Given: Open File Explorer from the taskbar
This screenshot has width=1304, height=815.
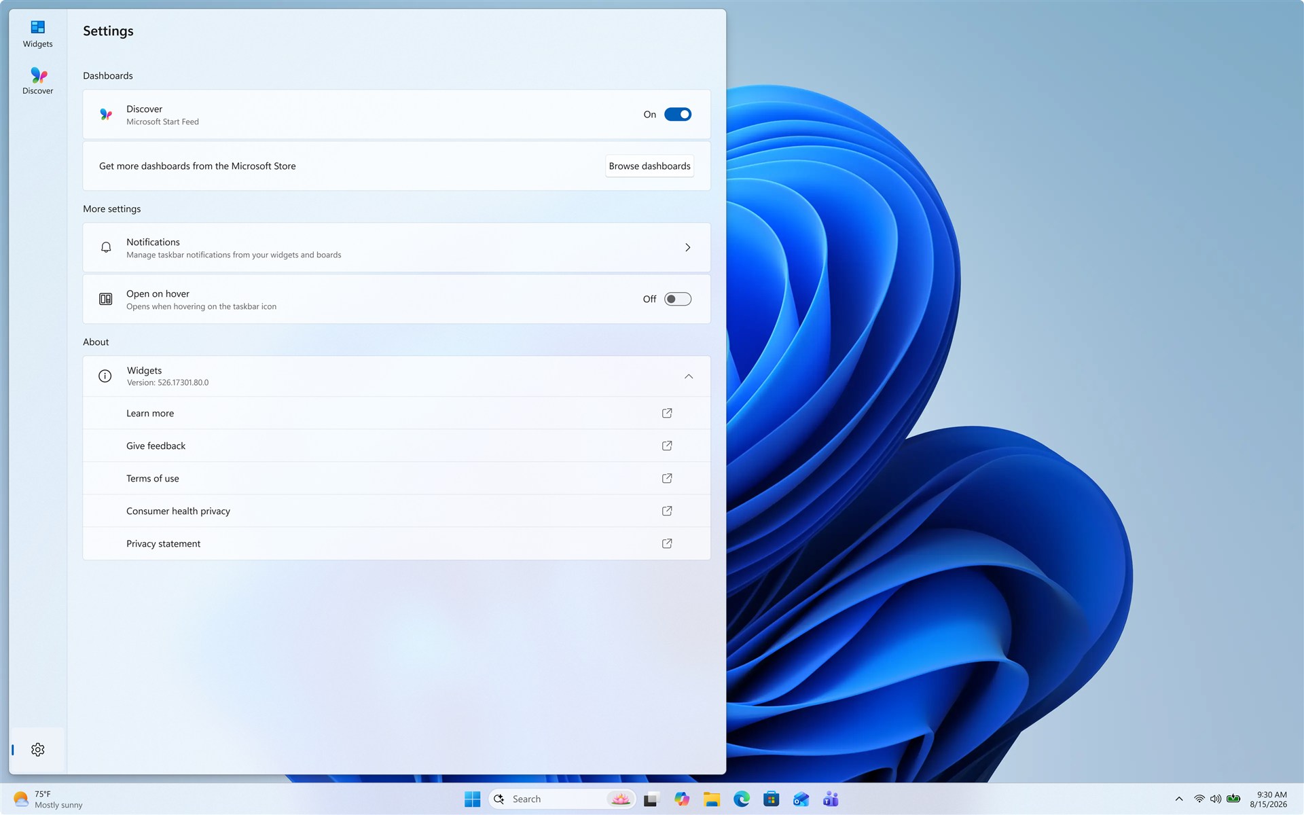Looking at the screenshot, I should click(x=712, y=799).
